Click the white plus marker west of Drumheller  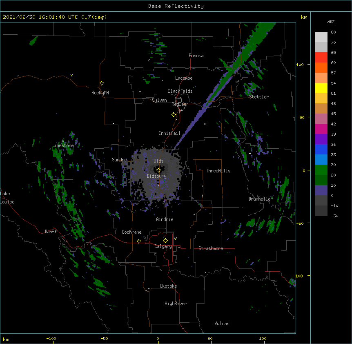[250, 153]
